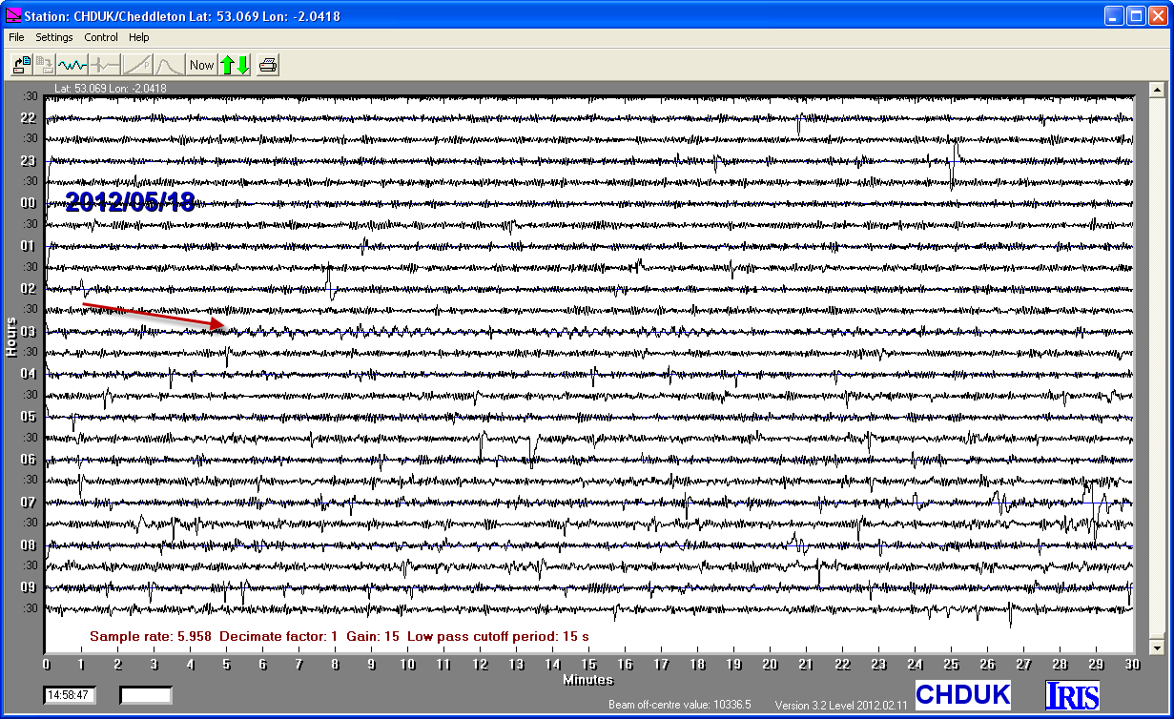
Task: Click minute 0 on the time axis
Action: [47, 665]
